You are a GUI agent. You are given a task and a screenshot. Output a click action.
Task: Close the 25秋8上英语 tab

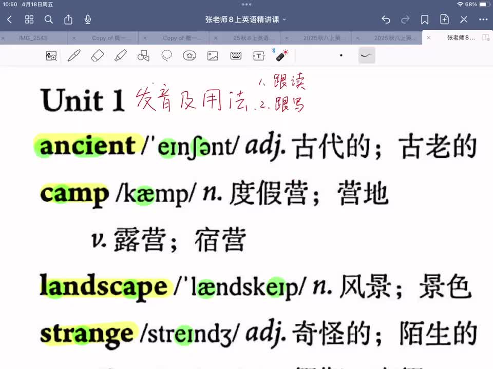pos(216,38)
